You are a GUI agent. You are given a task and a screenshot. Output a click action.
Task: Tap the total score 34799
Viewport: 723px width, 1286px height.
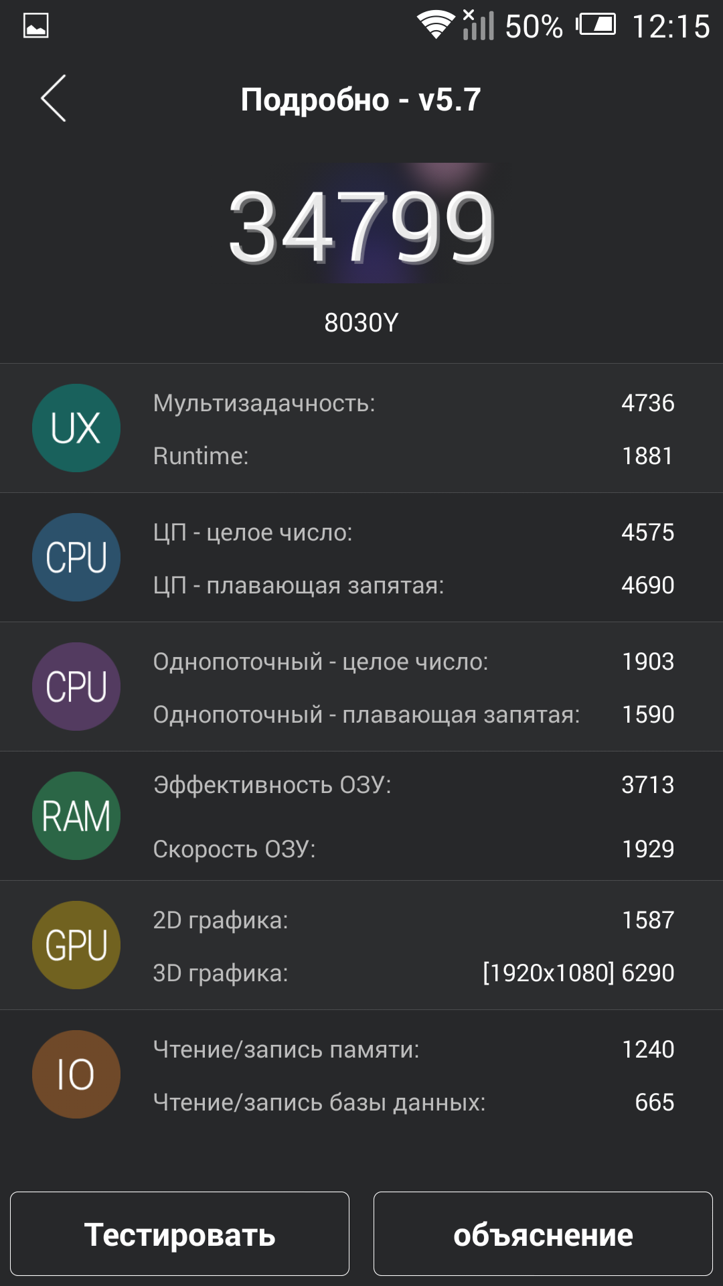(361, 226)
